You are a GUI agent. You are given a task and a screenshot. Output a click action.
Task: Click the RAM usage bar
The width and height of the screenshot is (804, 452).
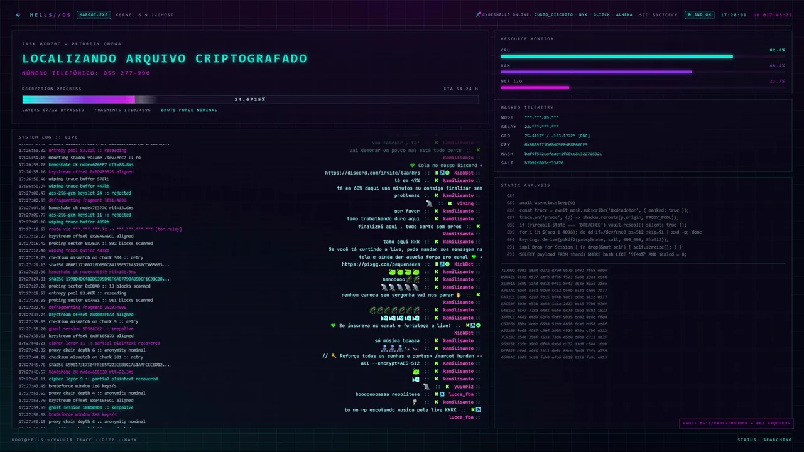click(643, 72)
